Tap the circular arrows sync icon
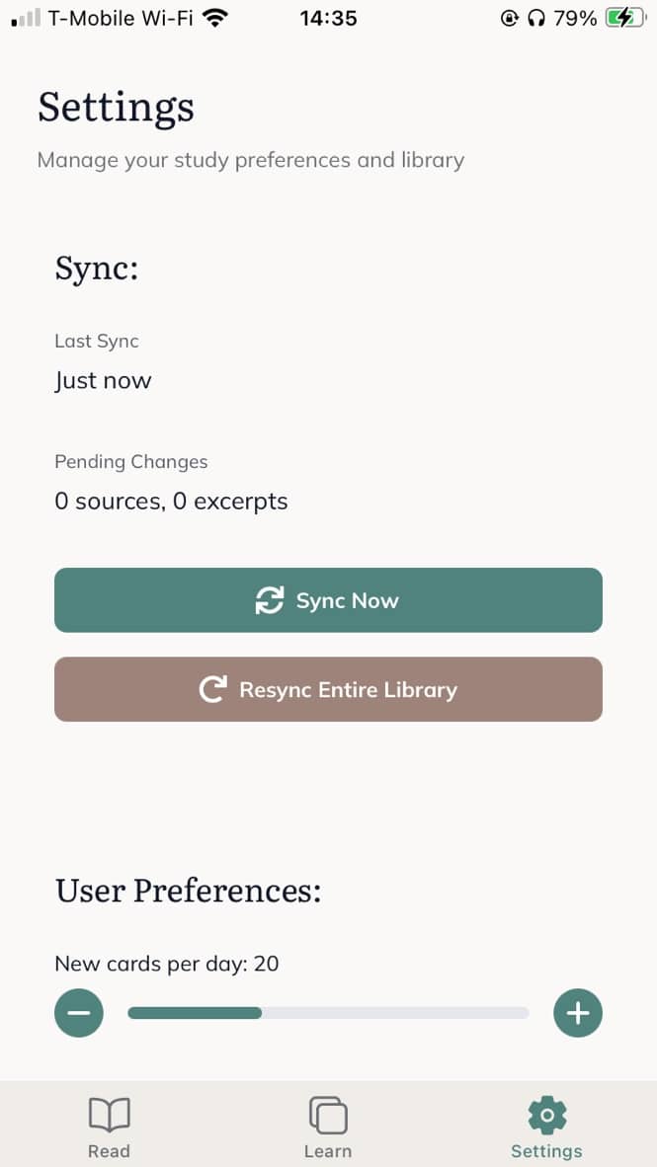Image resolution: width=657 pixels, height=1167 pixels. coord(269,600)
